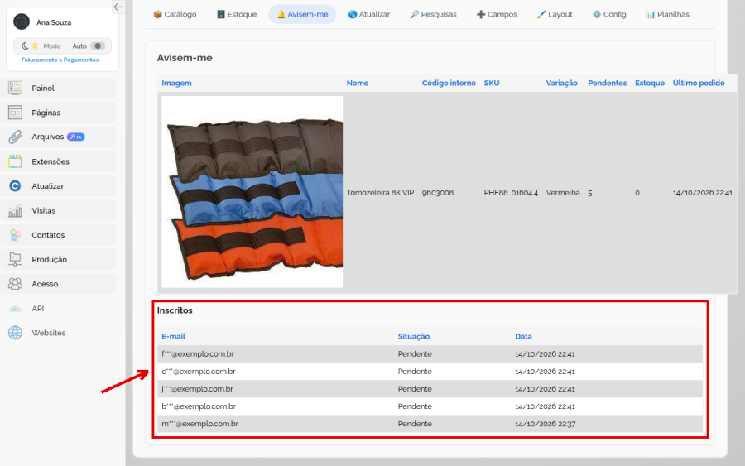
Task: Sort by the Pendentes column header
Action: tap(608, 83)
